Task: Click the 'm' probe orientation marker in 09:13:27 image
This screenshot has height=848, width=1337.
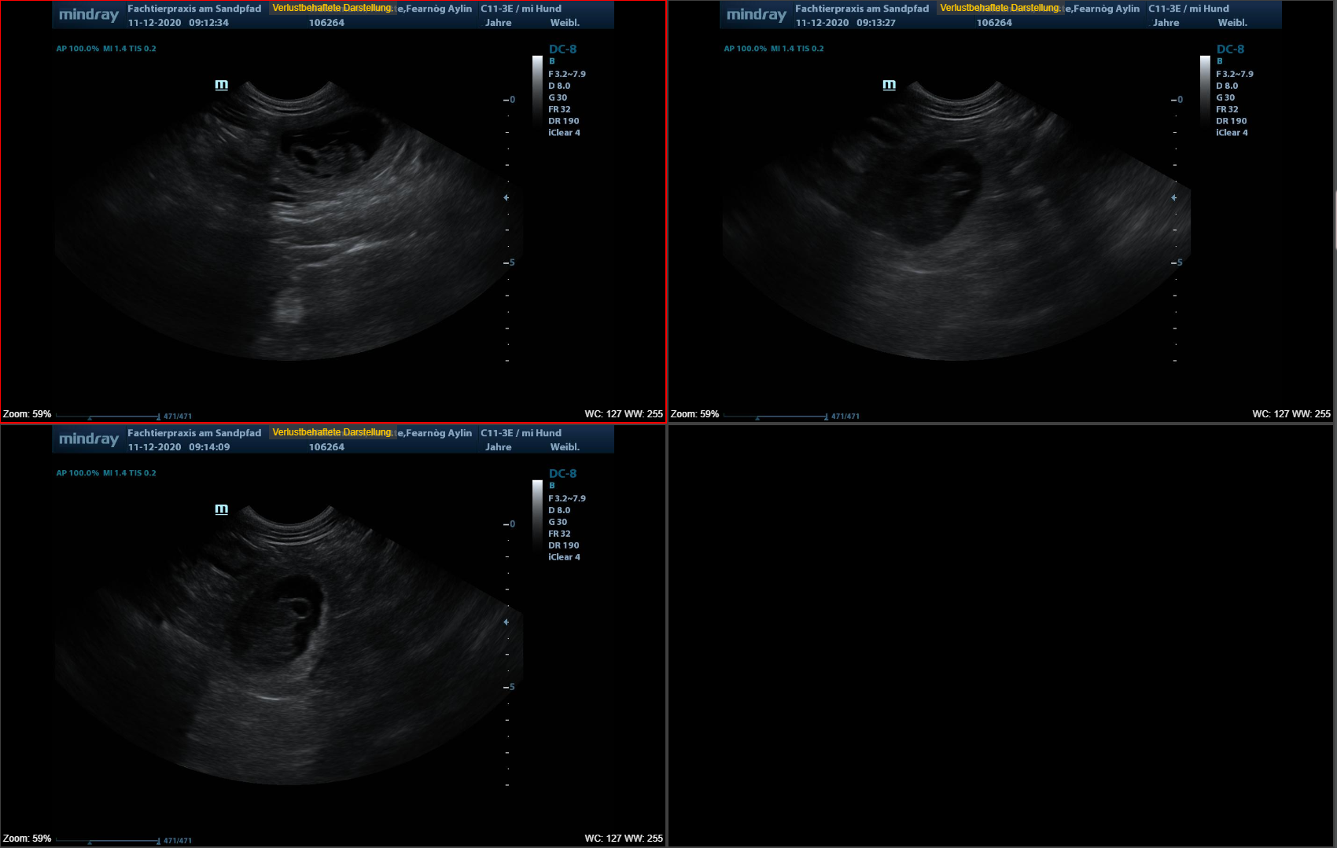Action: (x=889, y=85)
